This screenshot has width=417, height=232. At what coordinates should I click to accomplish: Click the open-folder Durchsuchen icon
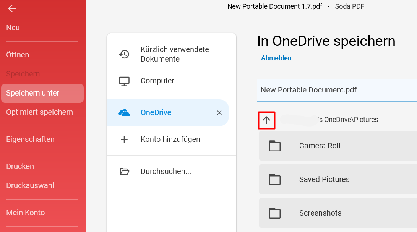point(124,172)
